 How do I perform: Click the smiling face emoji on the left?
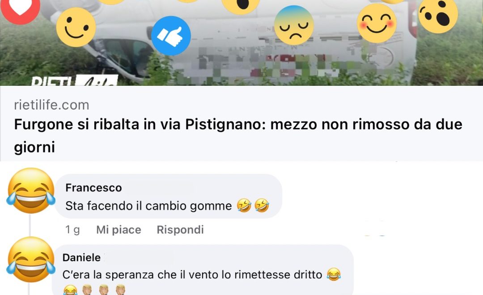[x=76, y=27]
